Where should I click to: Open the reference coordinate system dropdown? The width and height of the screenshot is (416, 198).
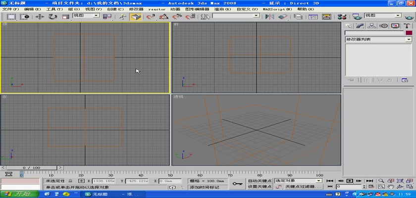coord(86,16)
